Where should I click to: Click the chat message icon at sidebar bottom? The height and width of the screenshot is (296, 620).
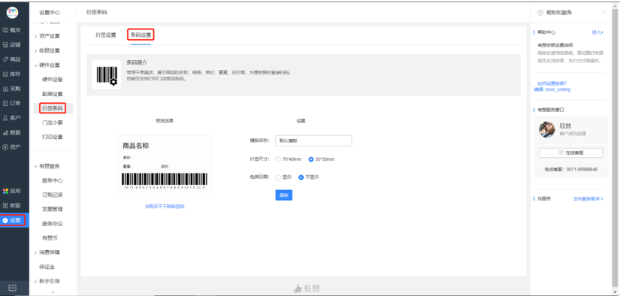click(12, 288)
